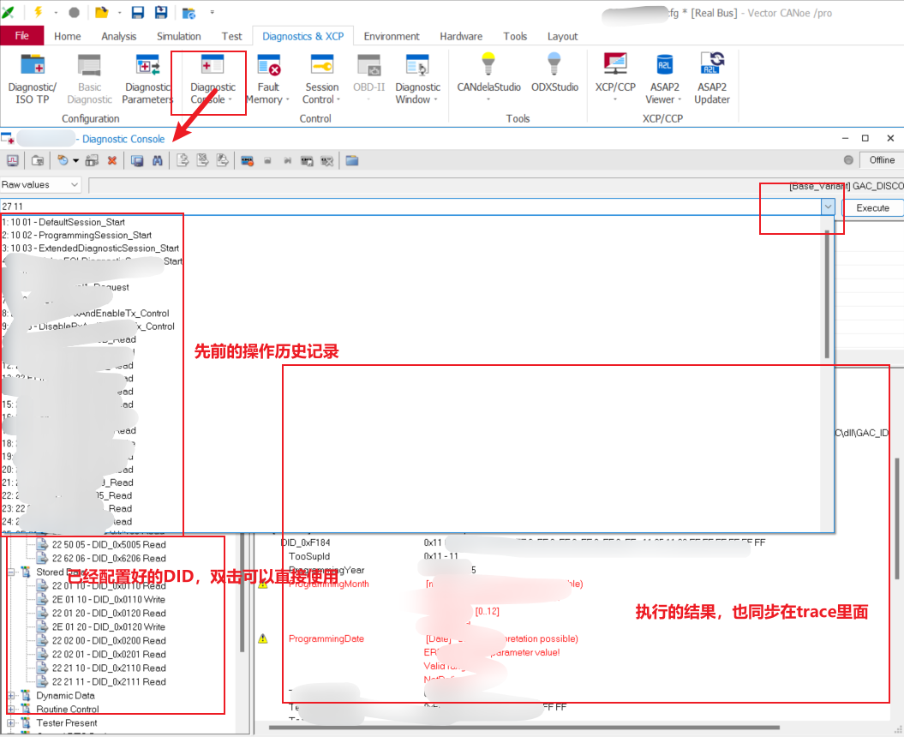Open the ASAP2 Updater
This screenshot has width=904, height=737.
[712, 79]
